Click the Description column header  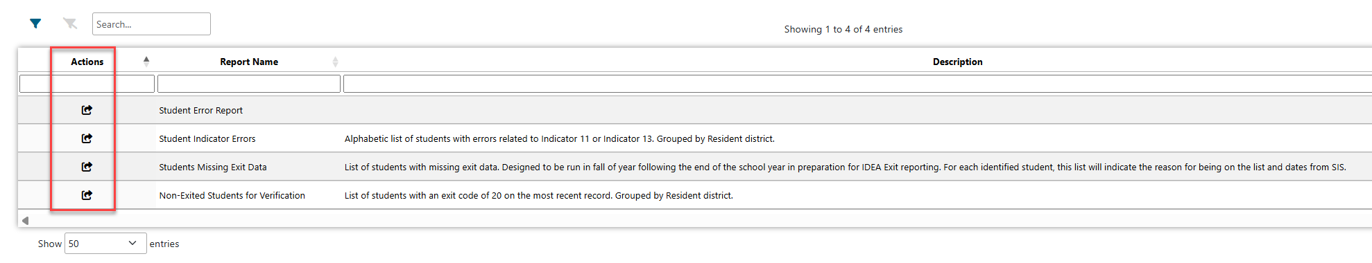point(957,62)
